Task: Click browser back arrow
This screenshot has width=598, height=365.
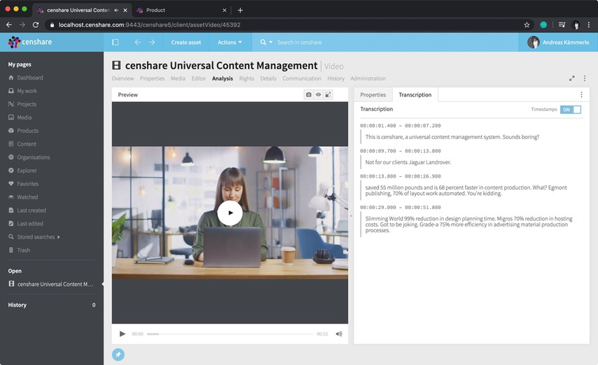Action: 9,24
